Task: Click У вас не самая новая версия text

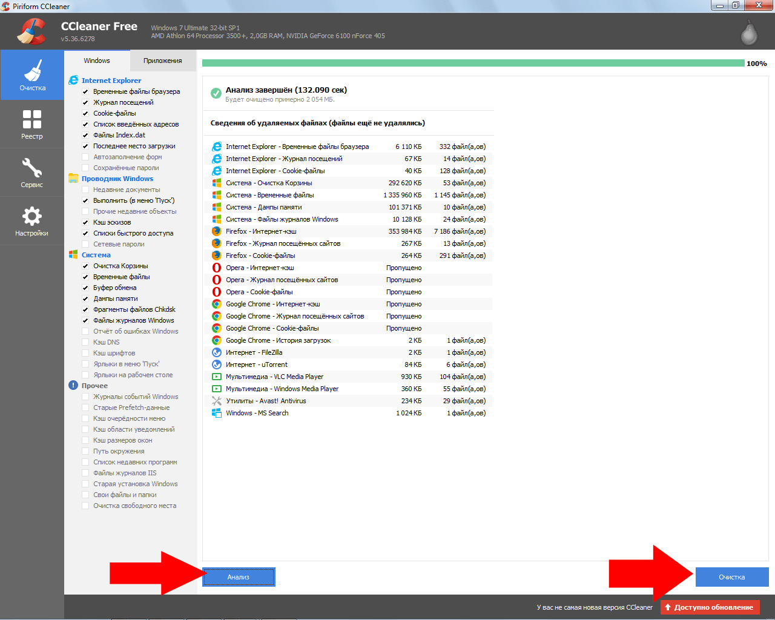Action: pos(595,607)
